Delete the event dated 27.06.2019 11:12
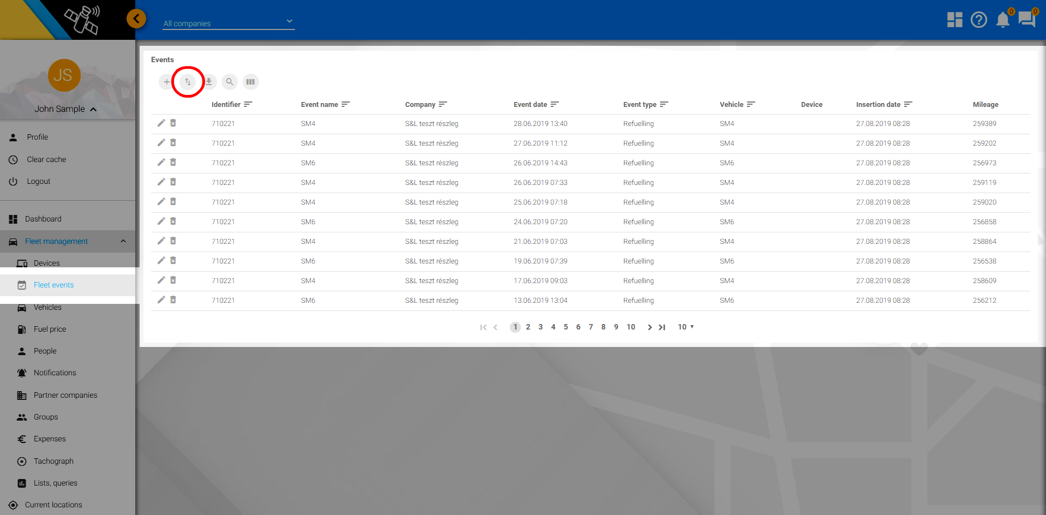 (x=173, y=143)
